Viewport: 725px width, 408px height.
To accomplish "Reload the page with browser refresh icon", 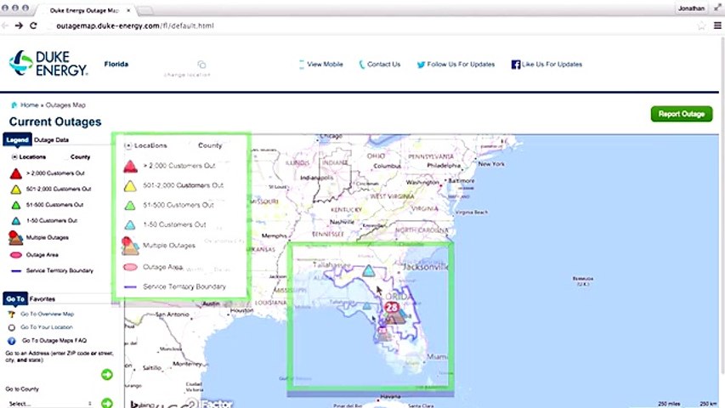I will tap(33, 25).
